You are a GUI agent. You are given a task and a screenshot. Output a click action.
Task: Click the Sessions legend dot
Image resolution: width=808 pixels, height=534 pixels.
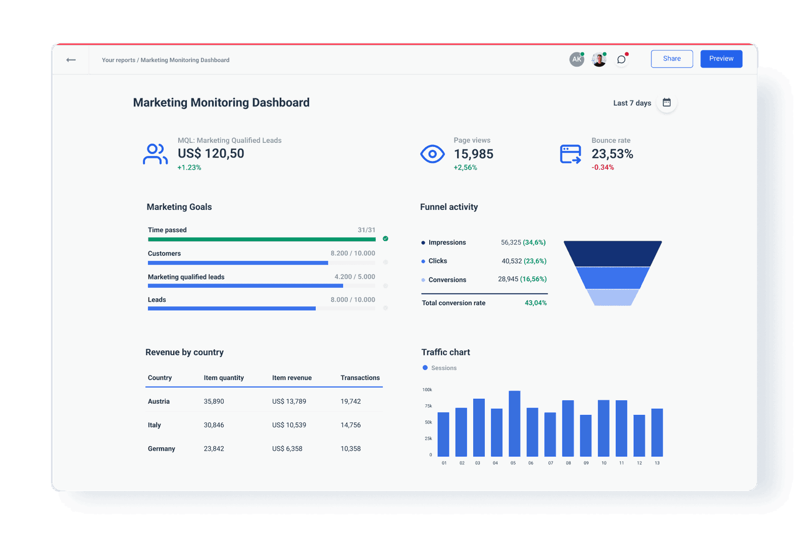425,367
